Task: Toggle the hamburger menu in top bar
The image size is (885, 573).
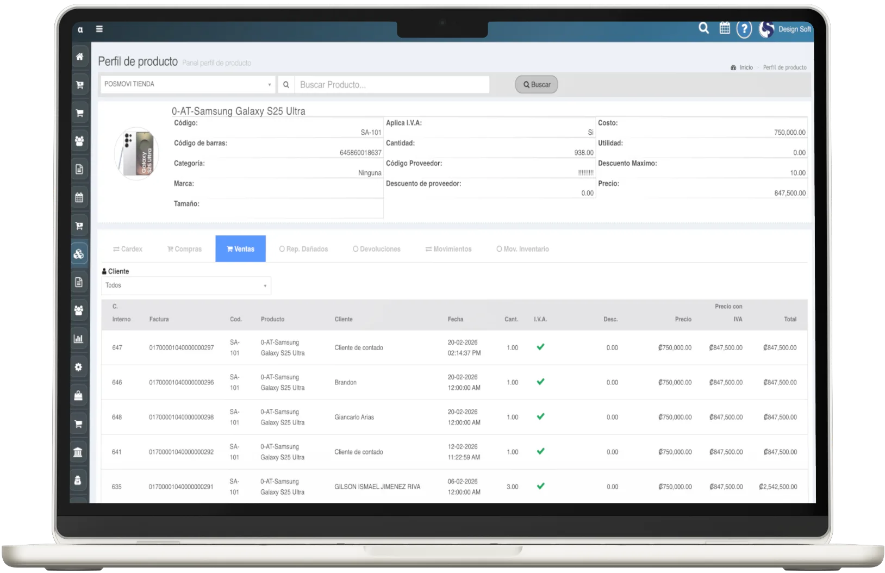Action: click(x=99, y=29)
